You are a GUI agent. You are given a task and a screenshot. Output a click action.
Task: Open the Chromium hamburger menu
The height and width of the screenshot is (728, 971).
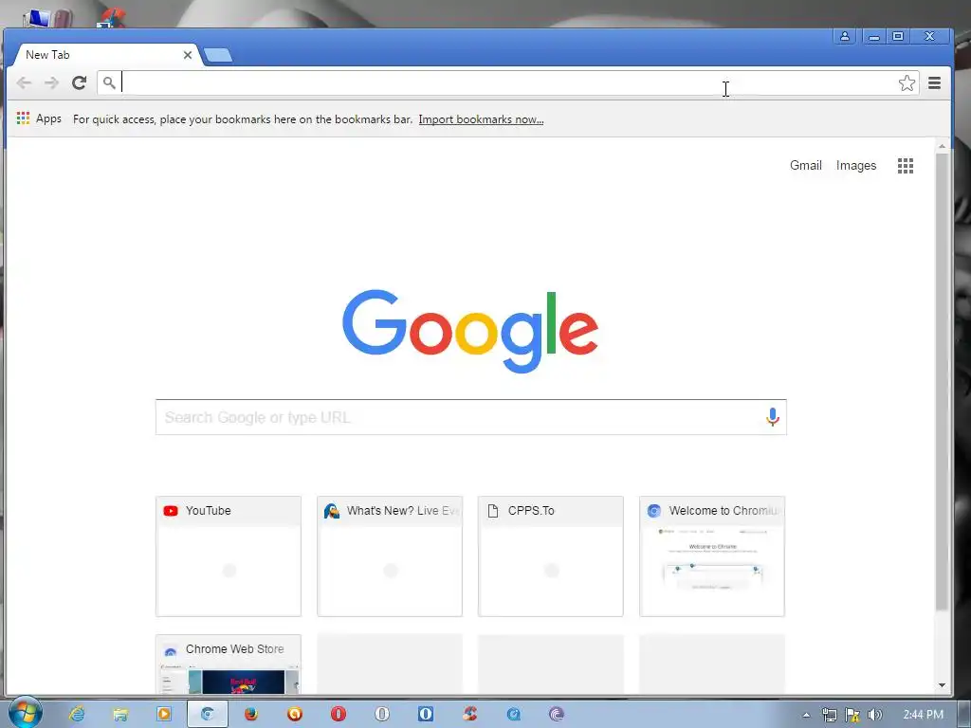tap(934, 83)
